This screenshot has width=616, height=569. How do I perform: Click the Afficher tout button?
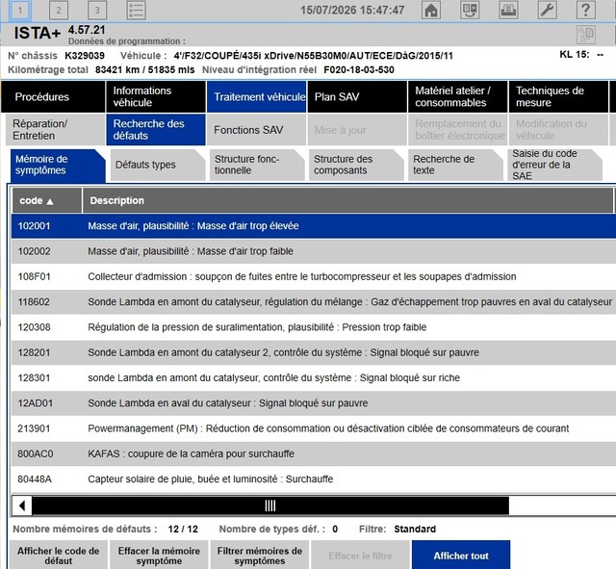[x=461, y=556]
